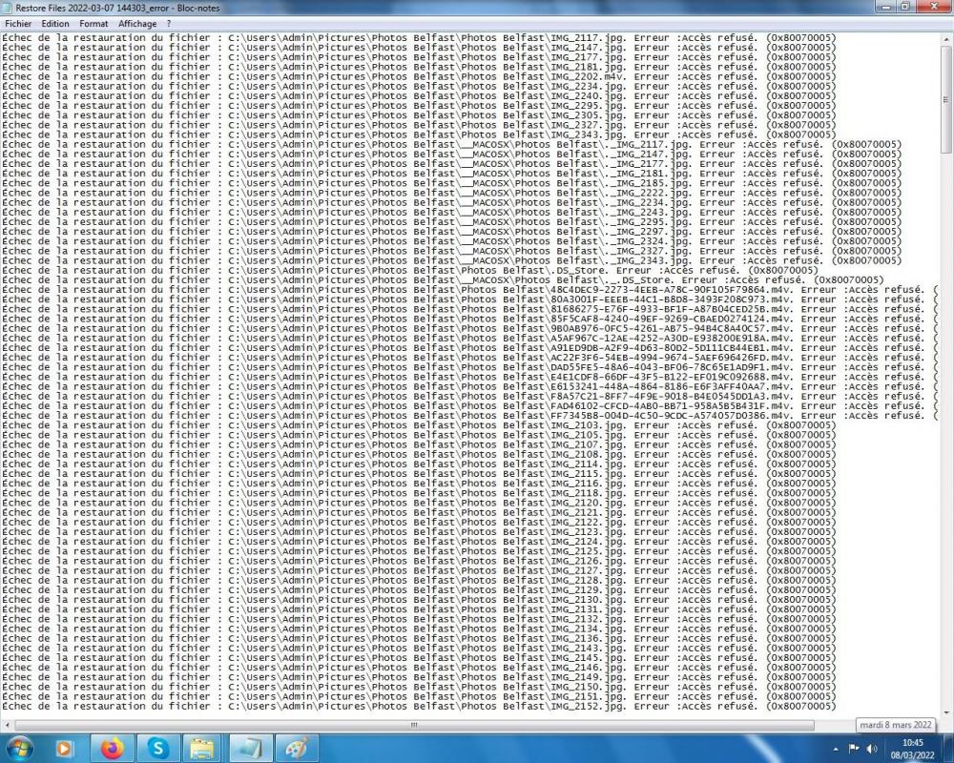Click the line for FAD46102-CFCD m4v file
Image resolution: width=954 pixels, height=763 pixels.
tap(470, 406)
